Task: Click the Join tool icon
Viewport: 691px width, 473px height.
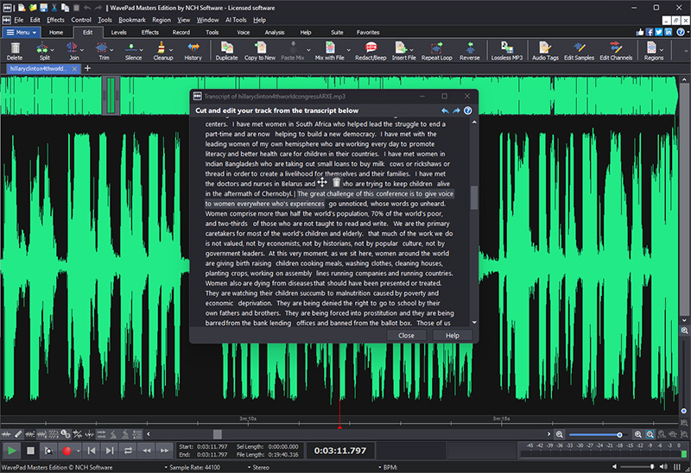Action: [x=72, y=48]
